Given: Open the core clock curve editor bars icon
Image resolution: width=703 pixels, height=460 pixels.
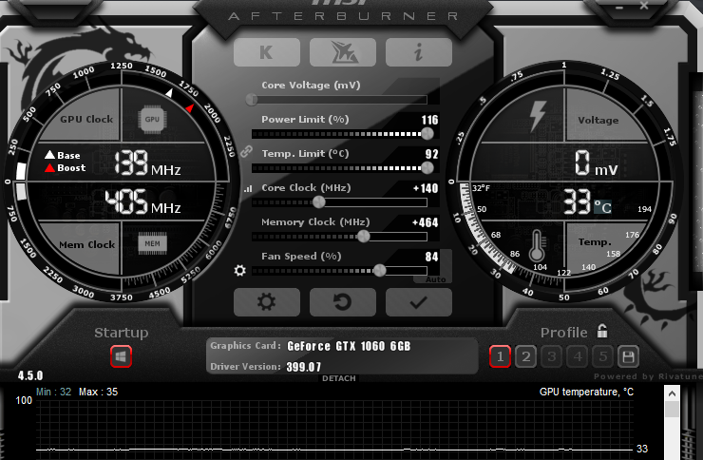Looking at the screenshot, I should click(248, 189).
